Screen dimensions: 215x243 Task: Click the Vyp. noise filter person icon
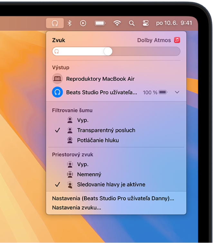[x=70, y=120]
